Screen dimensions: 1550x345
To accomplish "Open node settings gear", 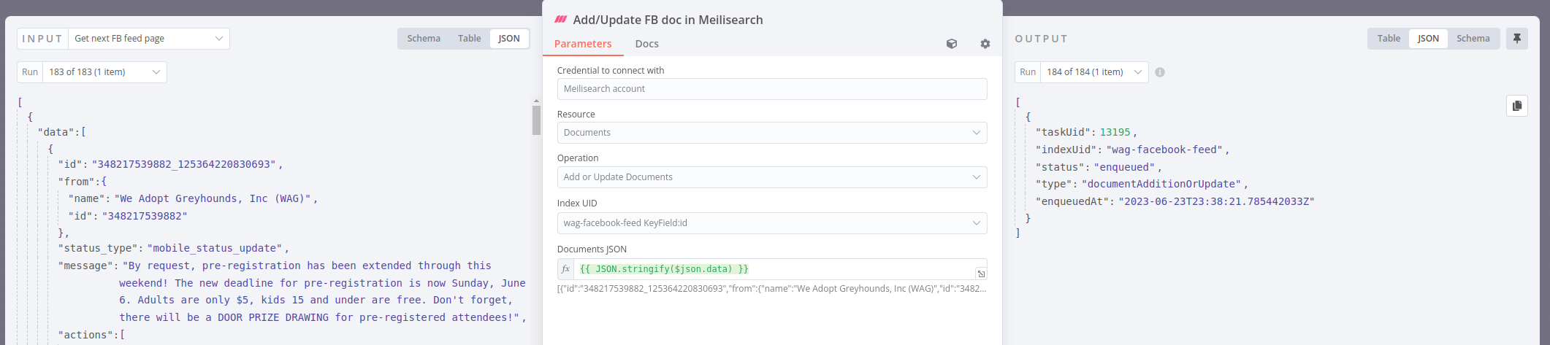I will 985,44.
